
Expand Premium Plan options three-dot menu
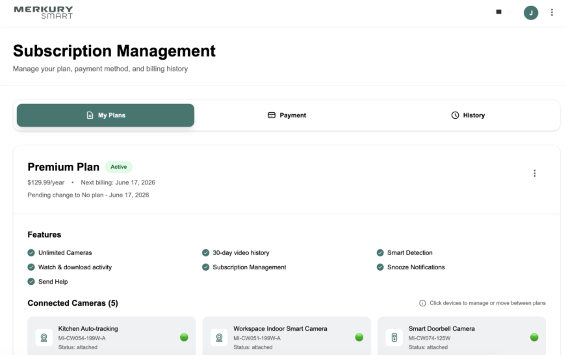click(534, 173)
